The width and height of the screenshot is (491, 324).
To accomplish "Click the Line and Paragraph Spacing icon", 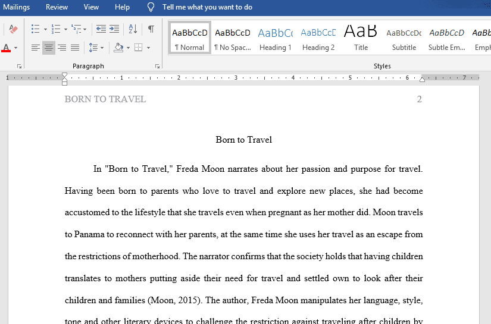I will point(93,48).
